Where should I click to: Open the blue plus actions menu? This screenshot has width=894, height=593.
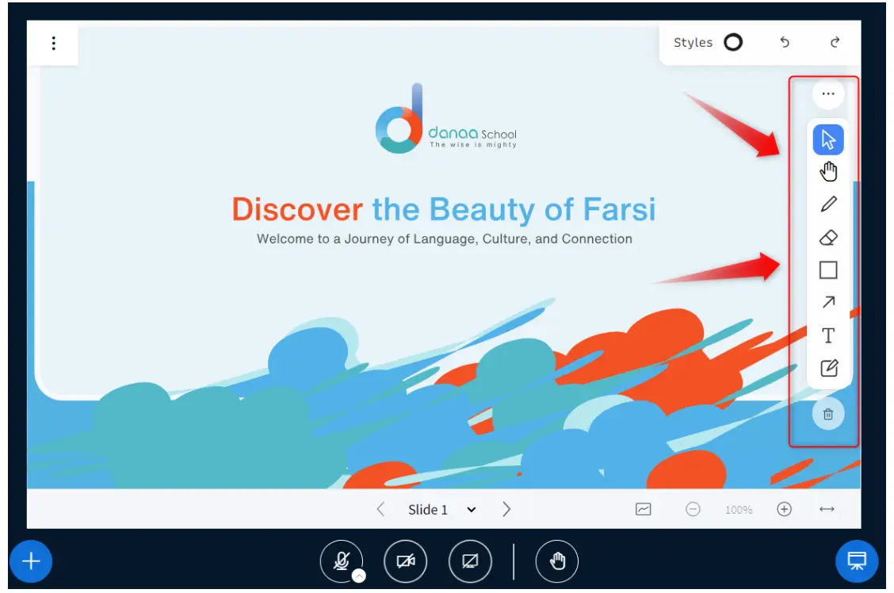coord(31,561)
